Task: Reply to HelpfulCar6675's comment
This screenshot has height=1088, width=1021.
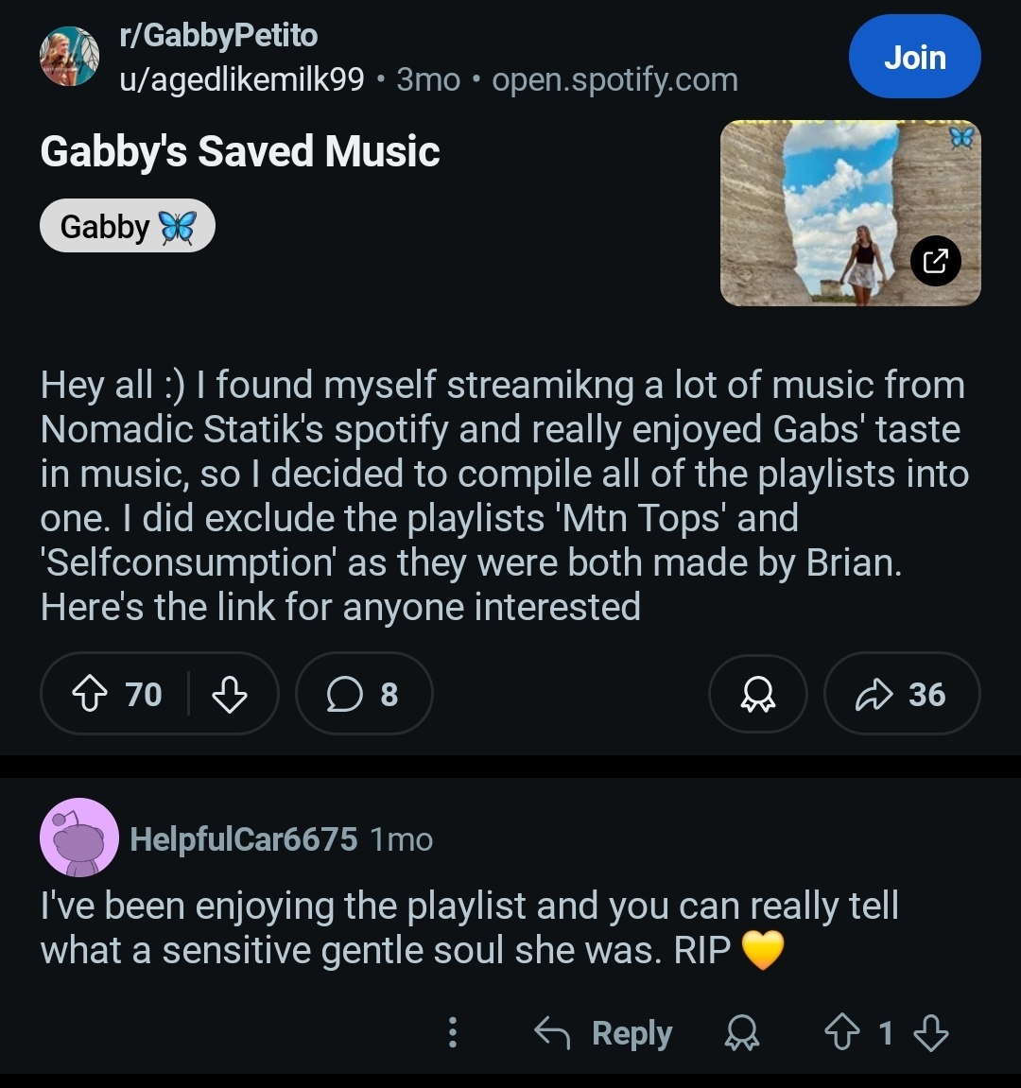Action: coord(603,1032)
